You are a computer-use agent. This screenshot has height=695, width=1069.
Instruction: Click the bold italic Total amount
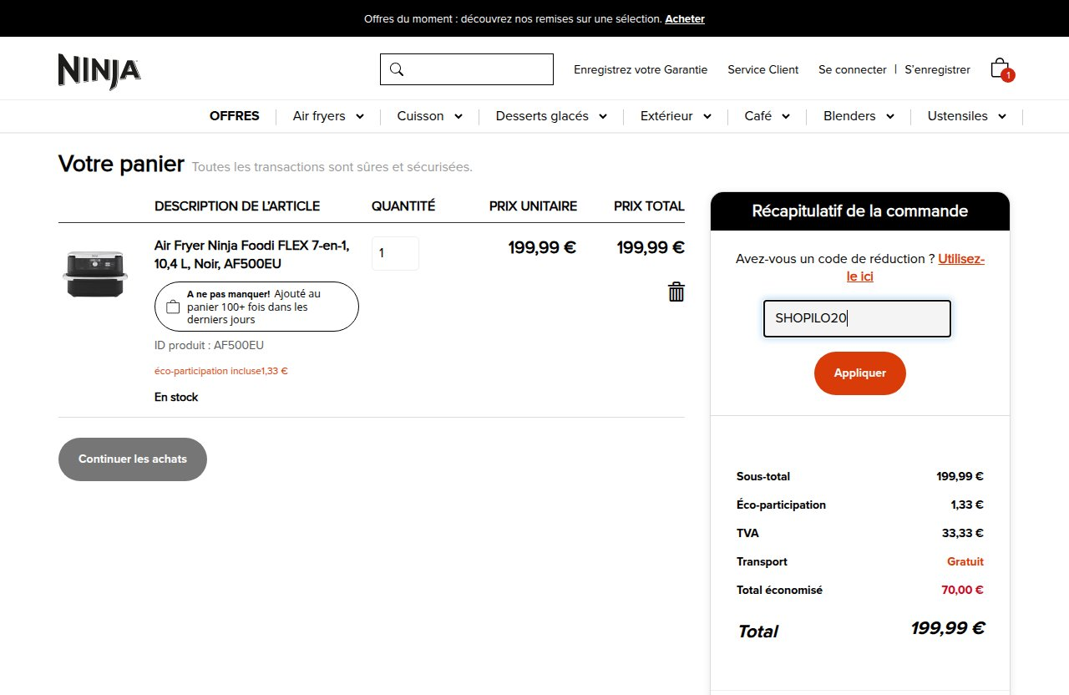point(948,628)
